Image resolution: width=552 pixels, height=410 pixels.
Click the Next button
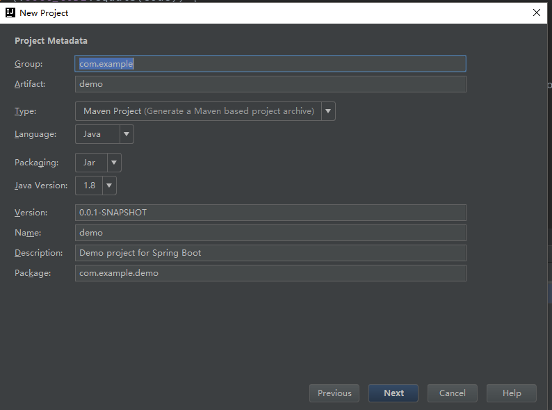(x=393, y=393)
